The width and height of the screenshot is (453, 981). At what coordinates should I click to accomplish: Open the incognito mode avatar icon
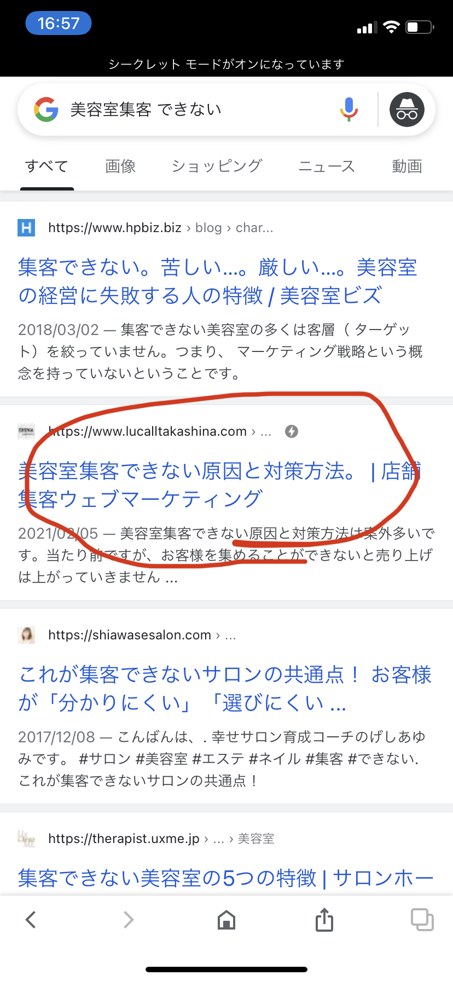(407, 109)
